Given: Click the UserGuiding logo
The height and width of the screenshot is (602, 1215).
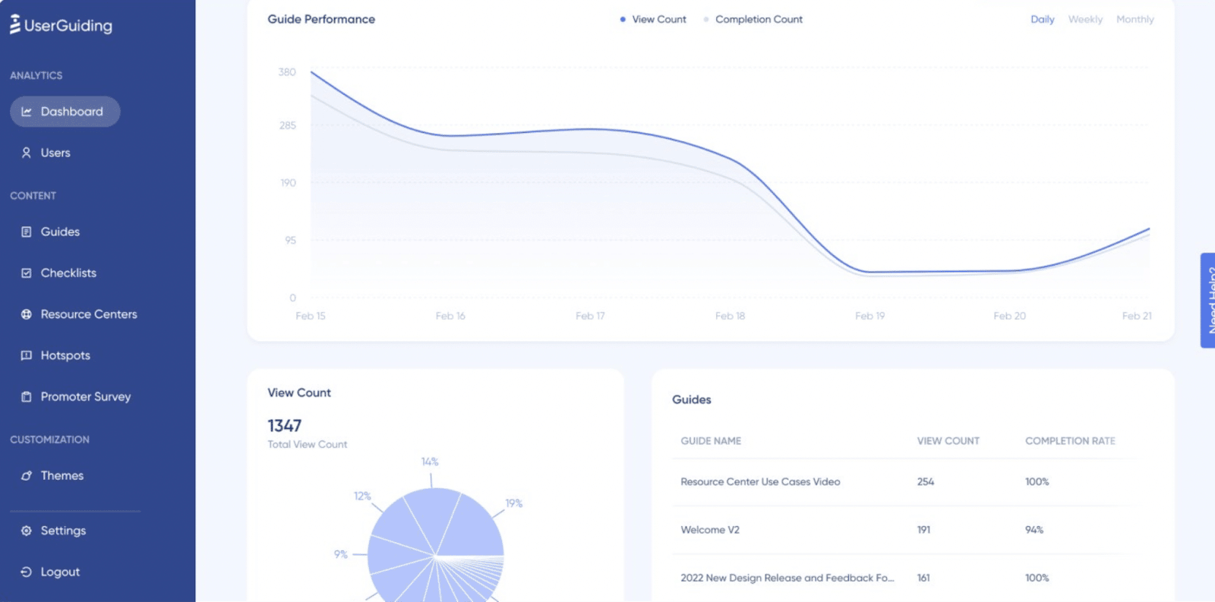Looking at the screenshot, I should [x=61, y=25].
